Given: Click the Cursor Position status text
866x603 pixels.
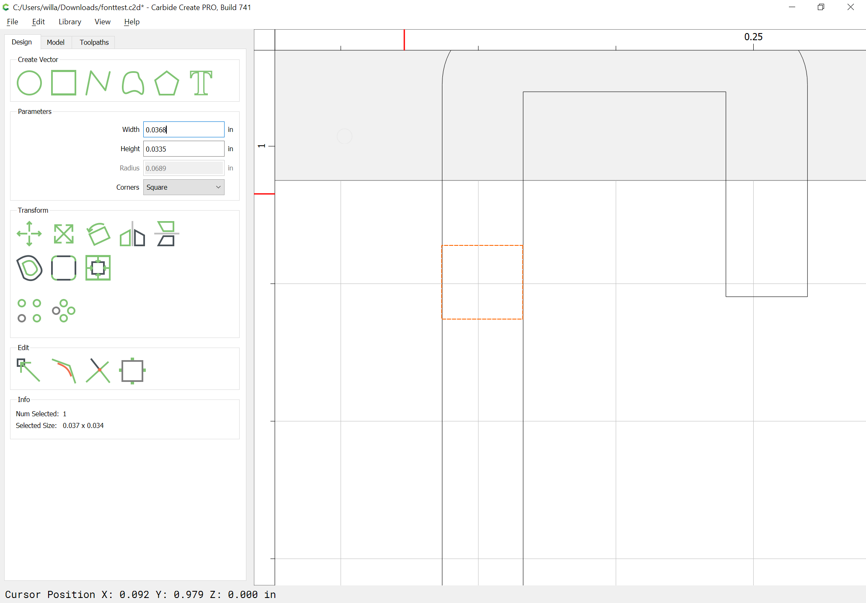Looking at the screenshot, I should (140, 595).
